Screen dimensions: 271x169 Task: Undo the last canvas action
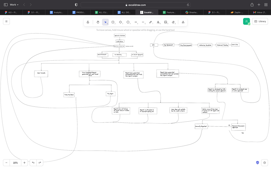pos(33,163)
